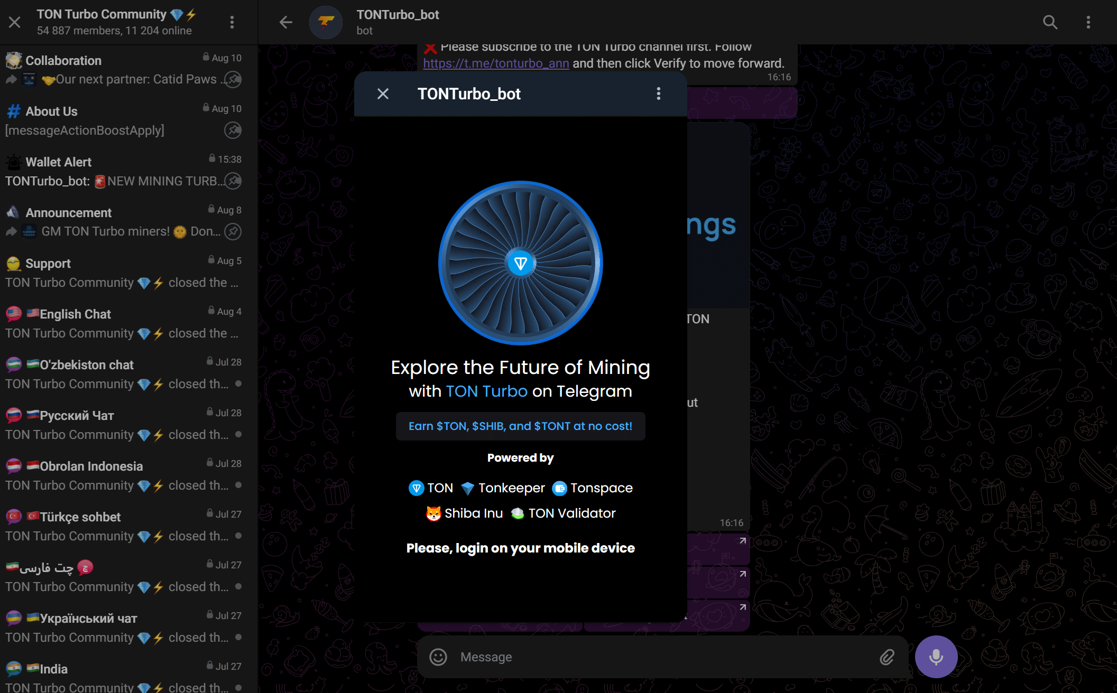Click the https://t.me/tonturbo_ann subscription link
The width and height of the screenshot is (1117, 693).
tap(494, 62)
